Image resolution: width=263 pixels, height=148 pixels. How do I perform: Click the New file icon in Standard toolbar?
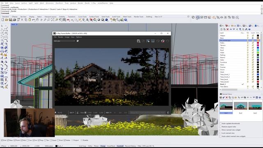[x=3, y=20]
